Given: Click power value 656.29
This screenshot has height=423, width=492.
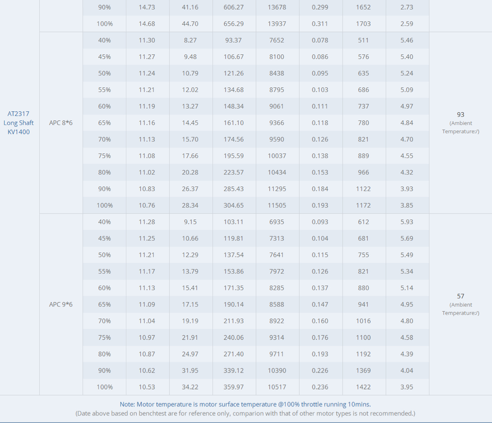Looking at the screenshot, I should (233, 23).
